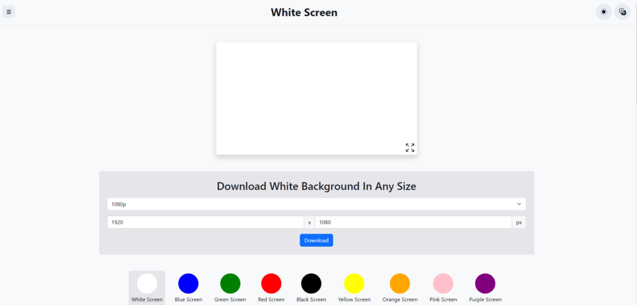Viewport: 637px width, 305px height.
Task: Choose the Yellow Screen circle
Action: [x=354, y=283]
